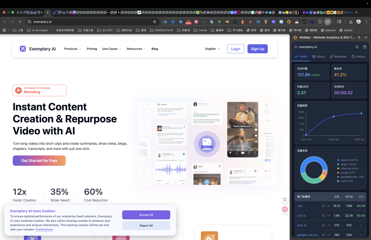Open the GOOGLE PLAY bookmark folder
Image resolution: width=371 pixels, height=240 pixels.
tap(161, 30)
